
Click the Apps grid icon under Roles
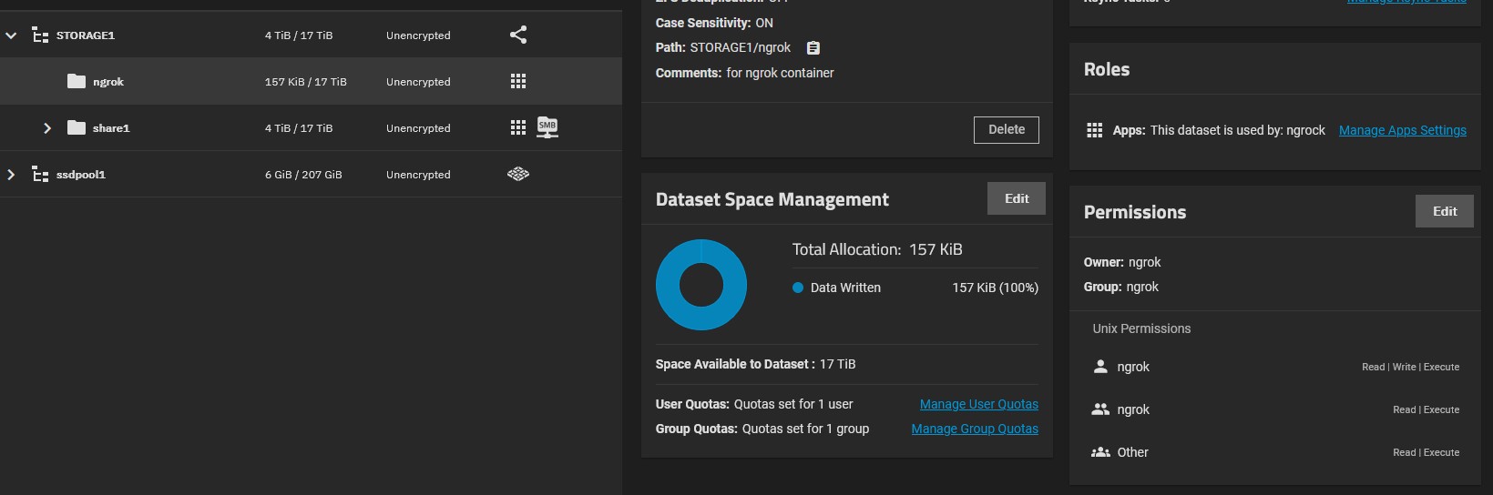[x=1095, y=130]
